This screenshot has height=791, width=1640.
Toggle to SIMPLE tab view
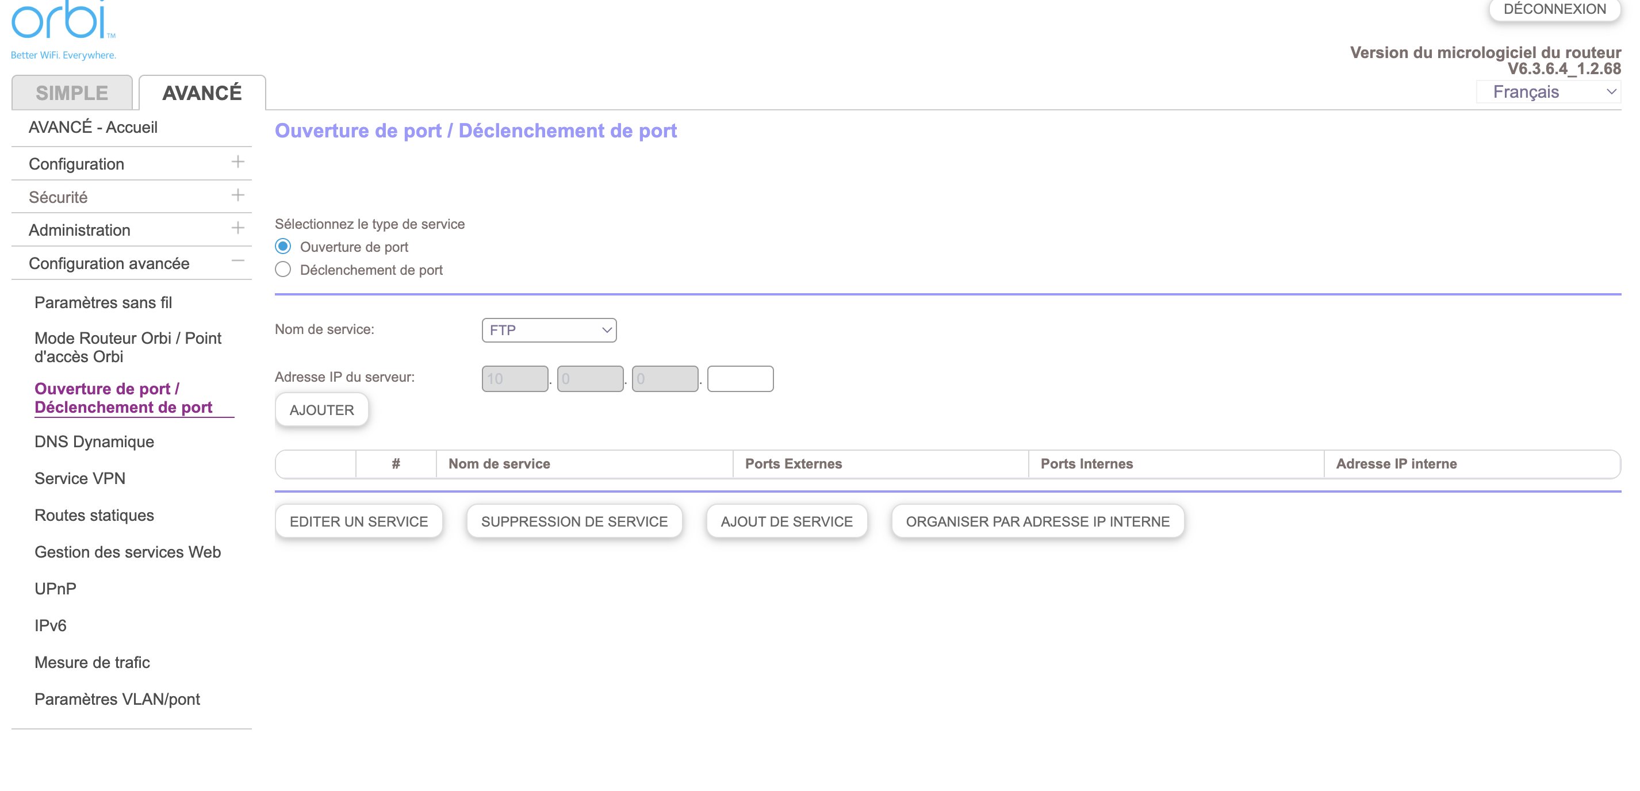tap(71, 92)
